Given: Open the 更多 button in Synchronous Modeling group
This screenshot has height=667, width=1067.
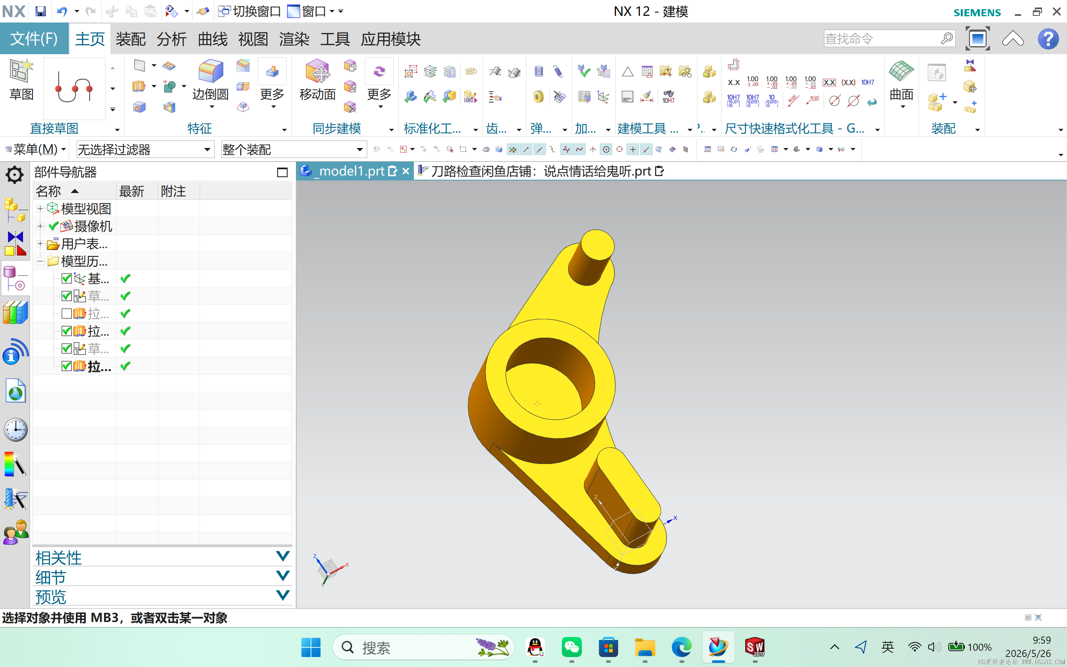Looking at the screenshot, I should [379, 84].
